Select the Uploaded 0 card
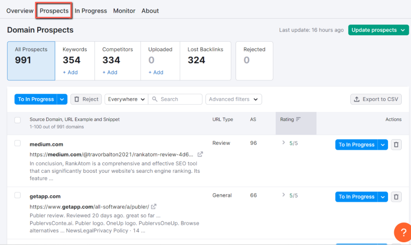This screenshot has width=411, height=245. click(160, 61)
